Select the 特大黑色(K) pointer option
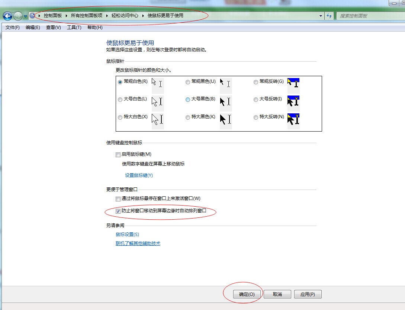This screenshot has height=310, width=405. 187,117
